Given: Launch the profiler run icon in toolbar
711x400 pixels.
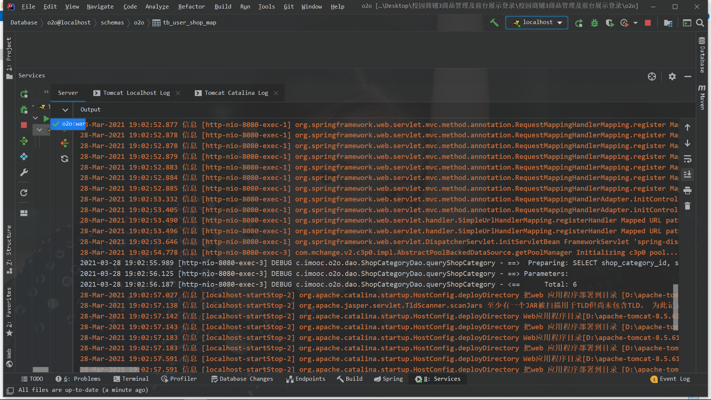Looking at the screenshot, I should pyautogui.click(x=624, y=23).
